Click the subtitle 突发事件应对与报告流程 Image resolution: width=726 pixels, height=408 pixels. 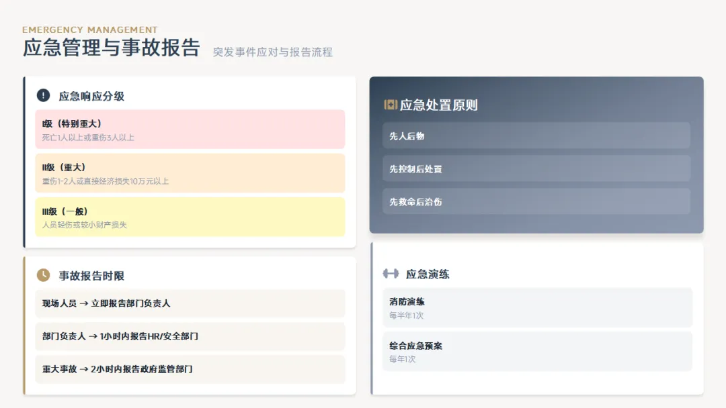click(x=273, y=52)
